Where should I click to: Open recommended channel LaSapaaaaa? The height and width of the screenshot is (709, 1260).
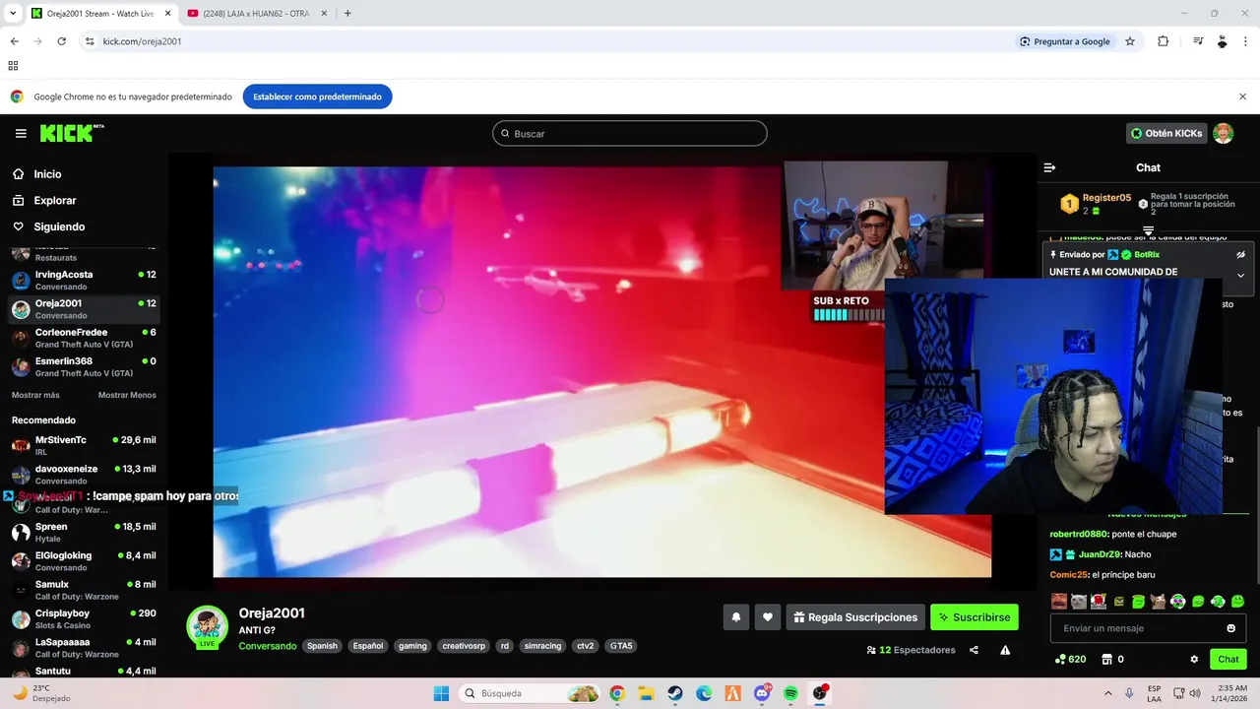pos(84,647)
